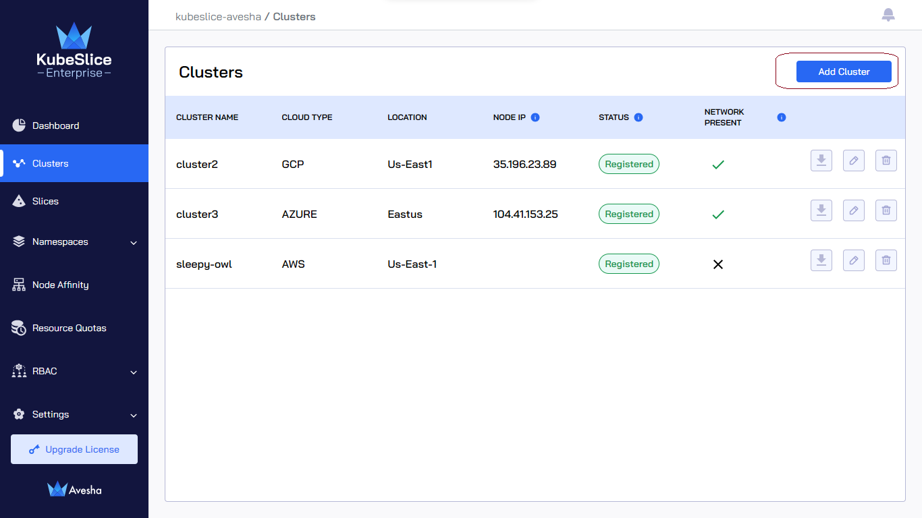922x518 pixels.
Task: Expand the Namespaces menu chevron
Action: (134, 243)
